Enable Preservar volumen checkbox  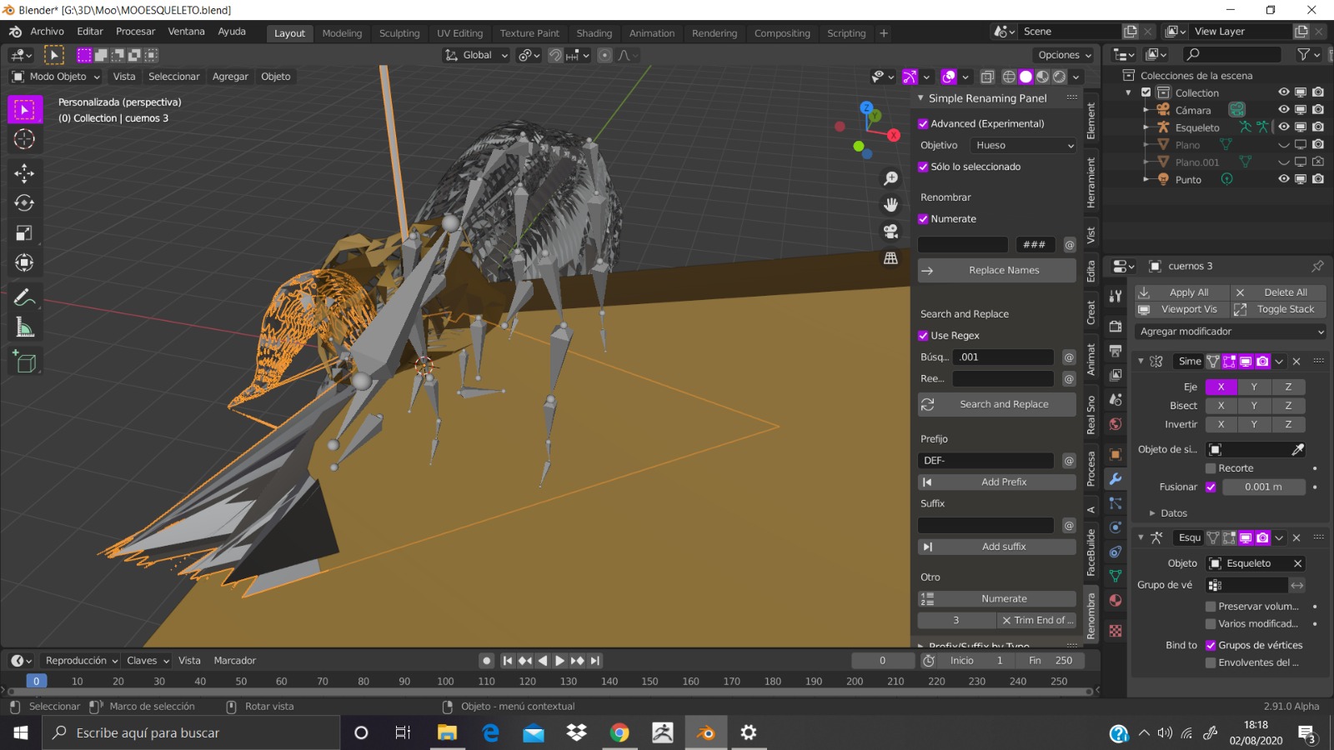pyautogui.click(x=1211, y=607)
